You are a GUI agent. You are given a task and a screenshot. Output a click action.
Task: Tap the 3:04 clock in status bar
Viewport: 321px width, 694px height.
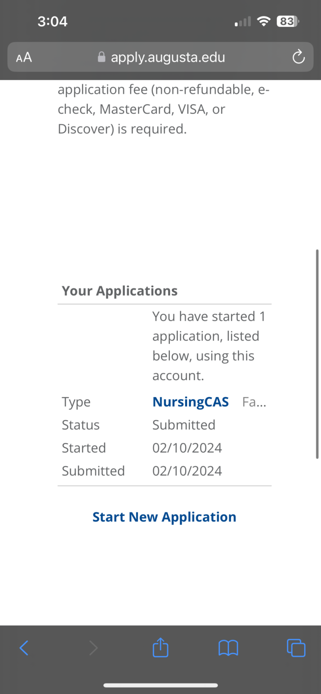[x=52, y=21]
